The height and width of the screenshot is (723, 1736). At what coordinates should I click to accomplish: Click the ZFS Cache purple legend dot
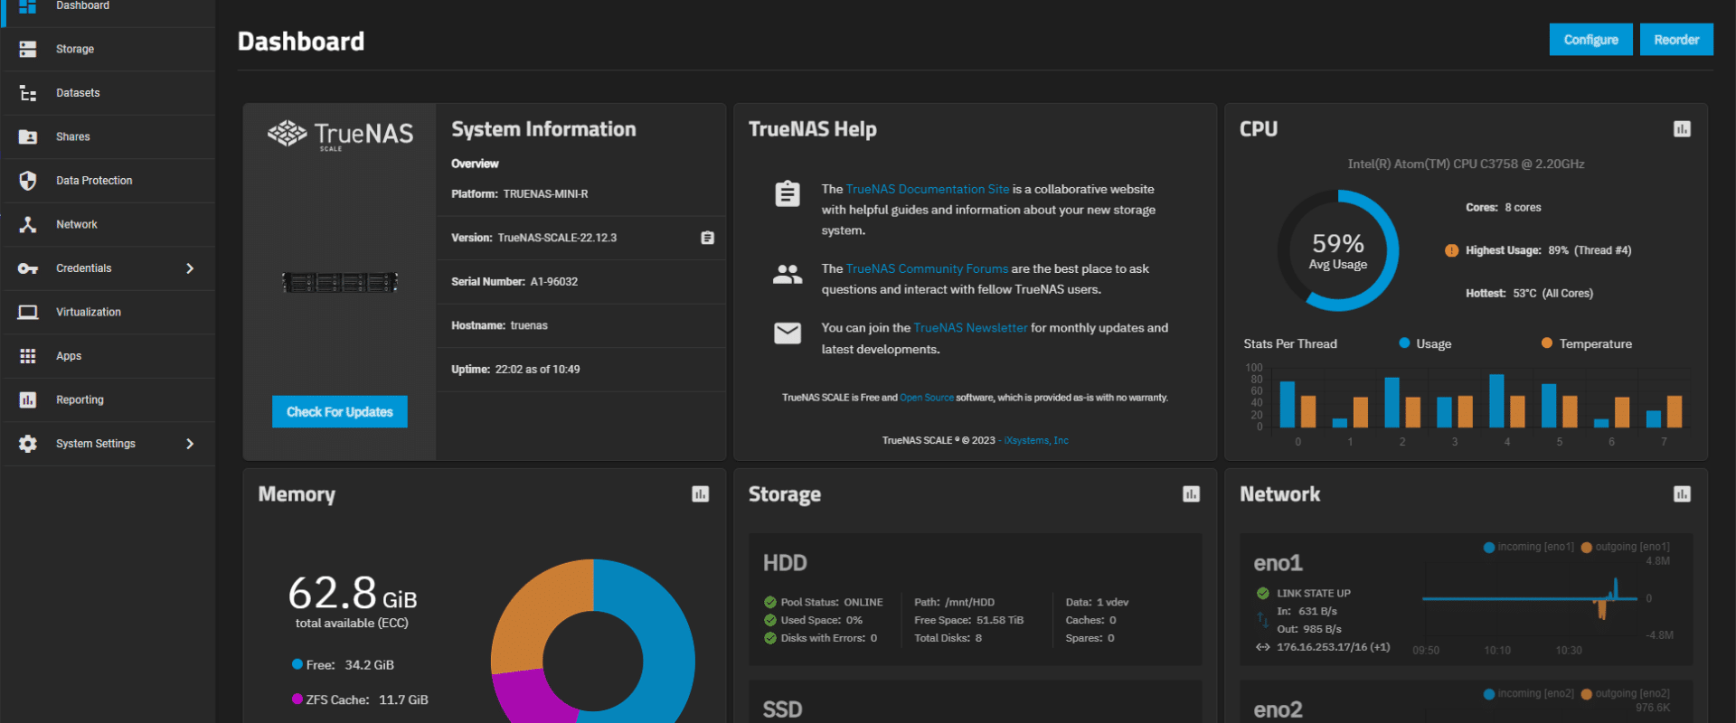[x=297, y=700]
